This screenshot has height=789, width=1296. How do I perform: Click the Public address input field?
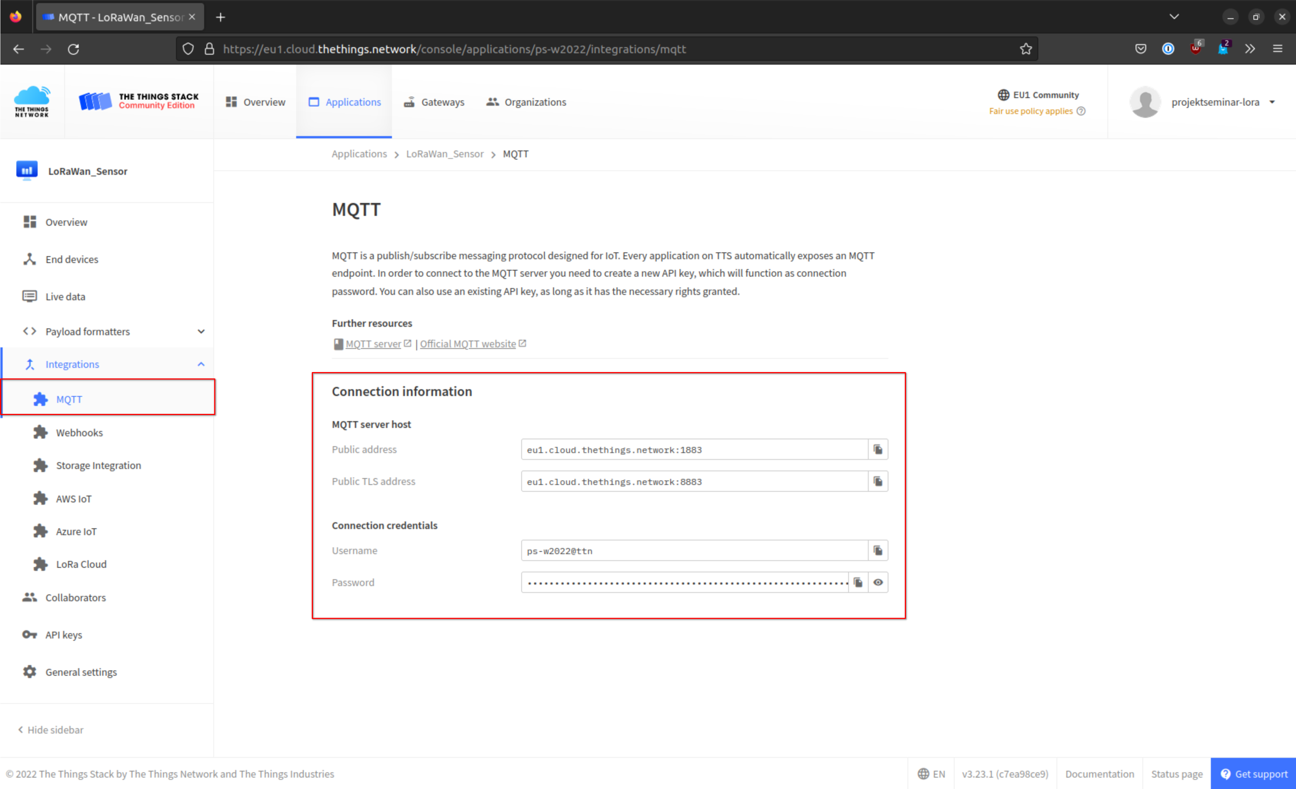coord(694,450)
